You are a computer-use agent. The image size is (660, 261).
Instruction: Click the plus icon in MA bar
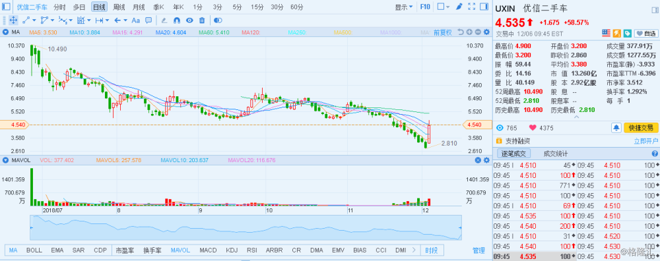coord(470,32)
